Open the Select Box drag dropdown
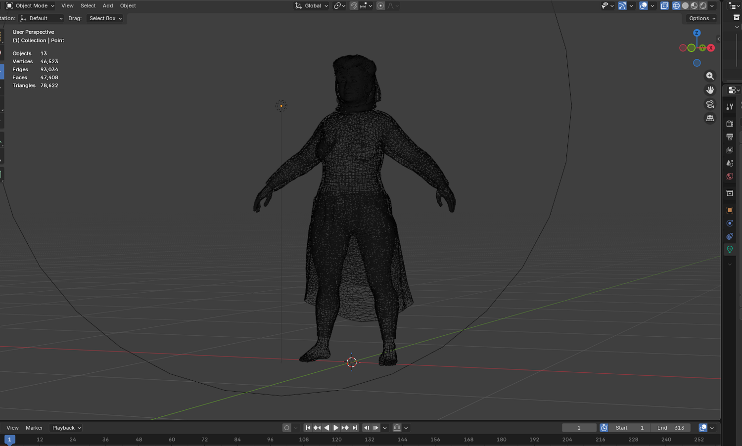Viewport: 742px width, 446px height. (x=105, y=18)
